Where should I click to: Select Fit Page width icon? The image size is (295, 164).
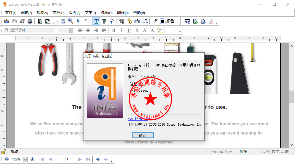(48, 21)
